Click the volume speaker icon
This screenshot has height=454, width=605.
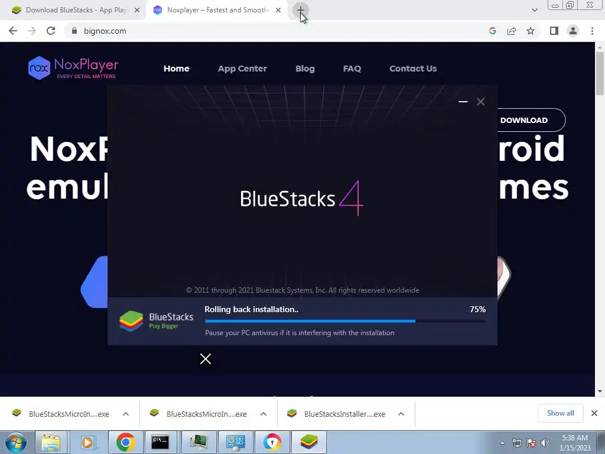click(545, 443)
